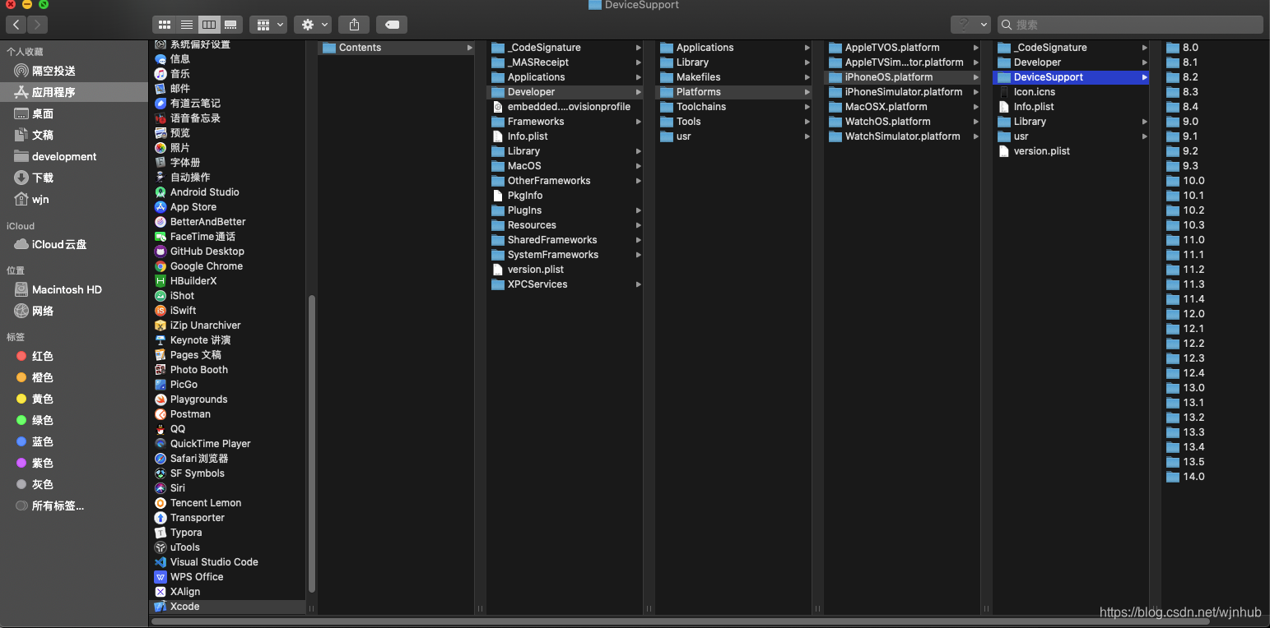The image size is (1270, 628).
Task: Expand the Platforms folder arrow
Action: (807, 92)
